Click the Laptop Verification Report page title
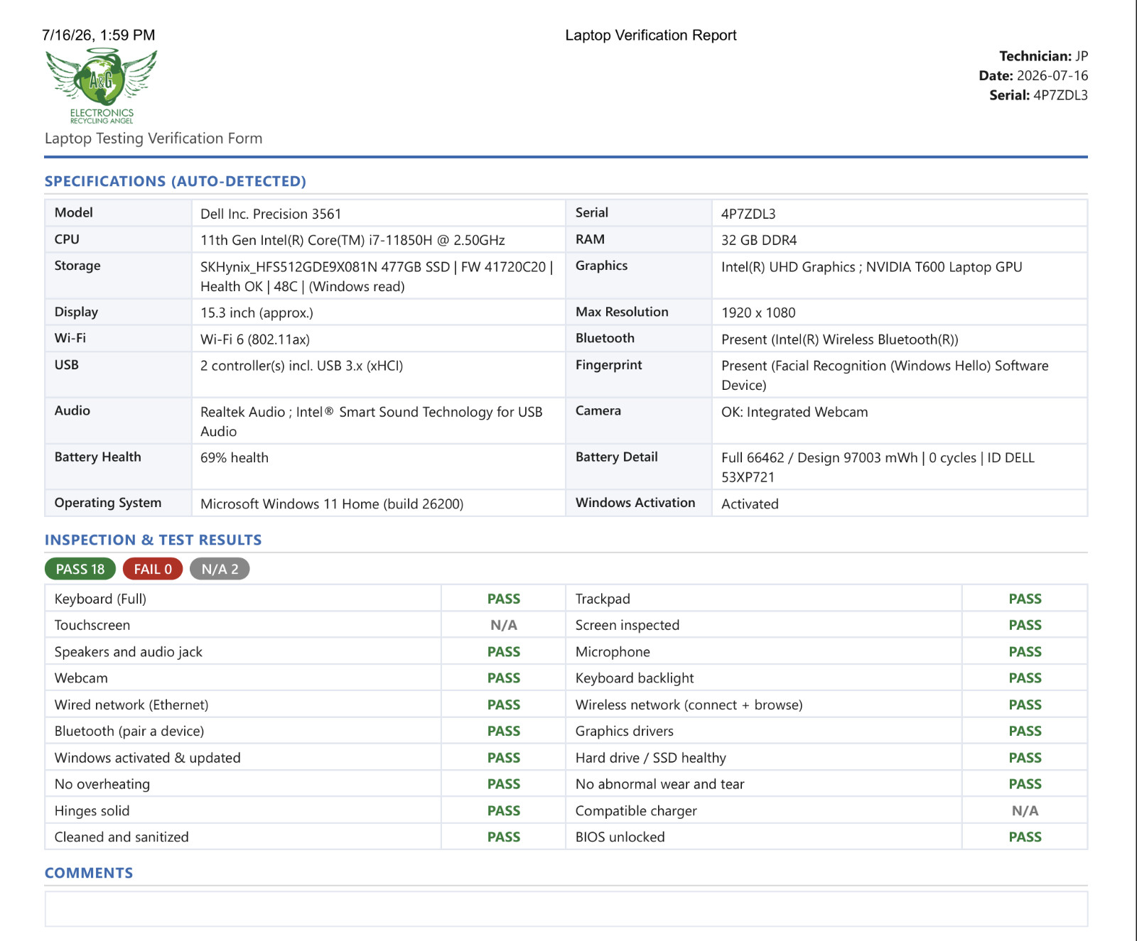Viewport: 1137px width, 941px height. click(x=651, y=35)
